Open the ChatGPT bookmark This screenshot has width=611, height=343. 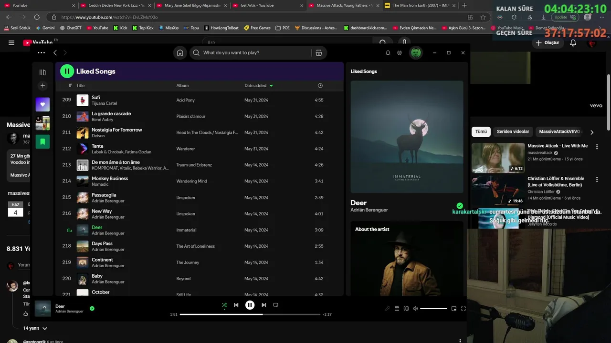click(70, 28)
